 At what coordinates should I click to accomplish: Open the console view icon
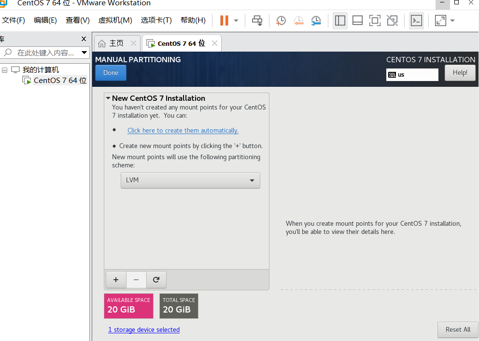[x=416, y=20]
